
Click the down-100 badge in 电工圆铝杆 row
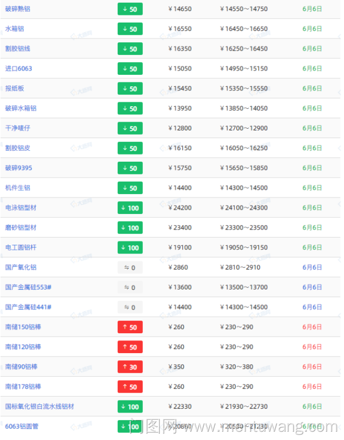[130, 248]
